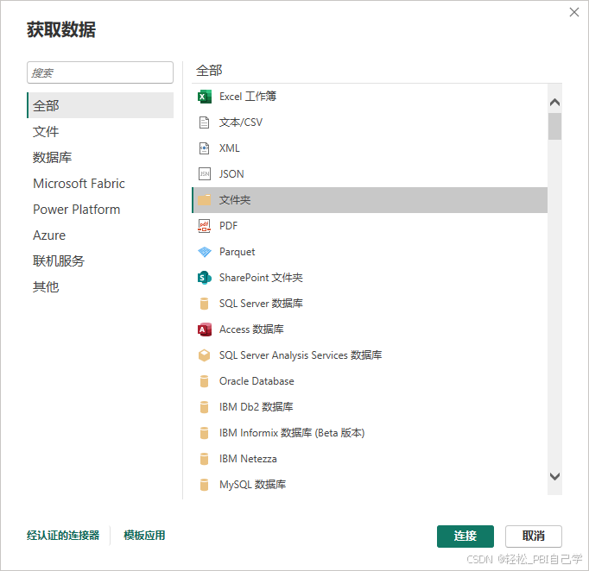Viewport: 589px width, 571px height.
Task: Click the scrollbar up arrow
Action: coord(554,102)
